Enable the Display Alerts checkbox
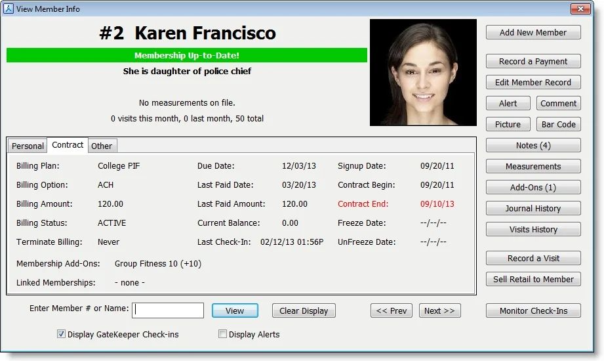Viewport: 604px width, 361px height. click(x=222, y=334)
